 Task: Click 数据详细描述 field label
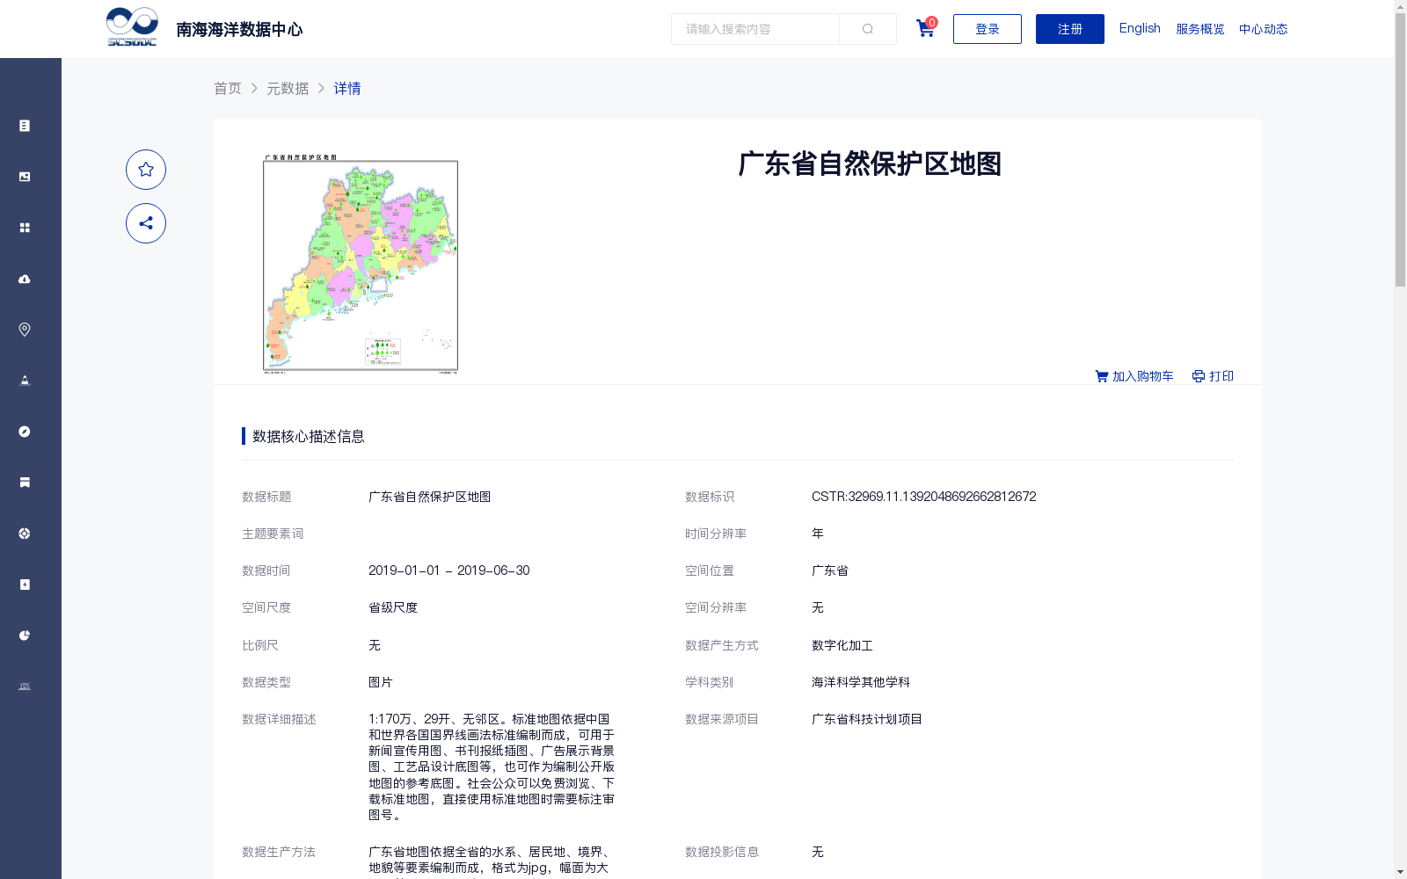(x=279, y=719)
